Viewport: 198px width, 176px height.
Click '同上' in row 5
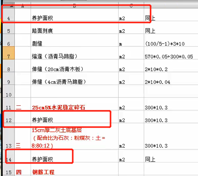click(x=150, y=31)
